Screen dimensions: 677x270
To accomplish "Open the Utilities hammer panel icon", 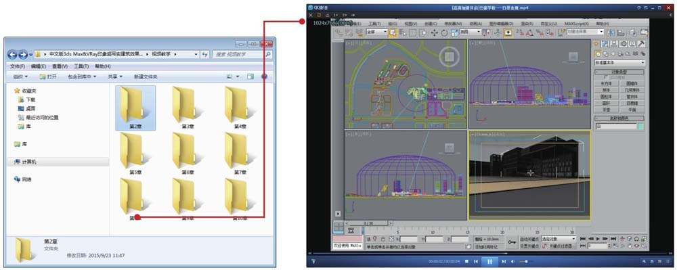I will [642, 43].
